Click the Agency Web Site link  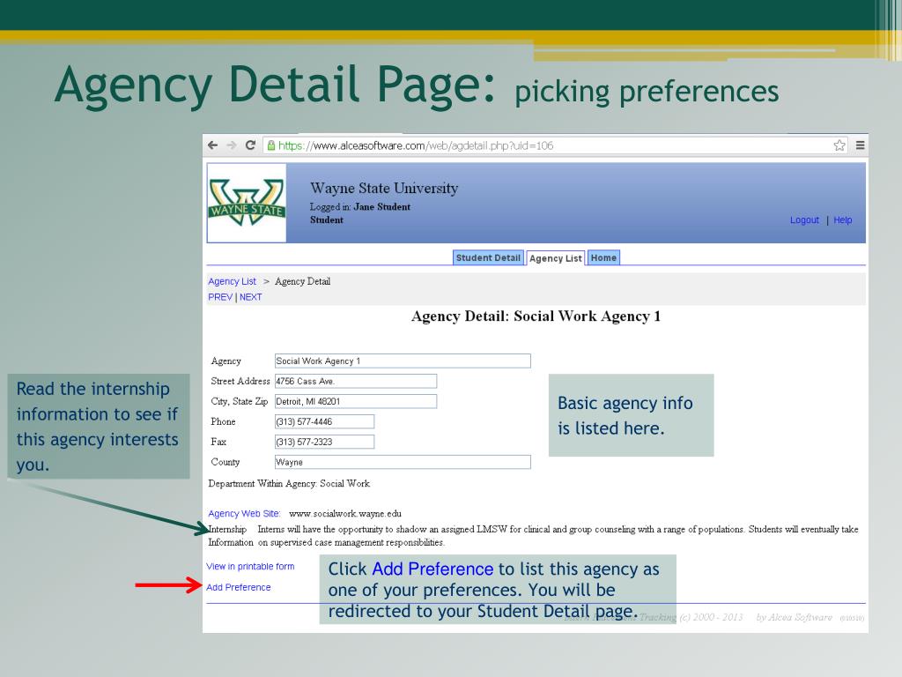245,514
